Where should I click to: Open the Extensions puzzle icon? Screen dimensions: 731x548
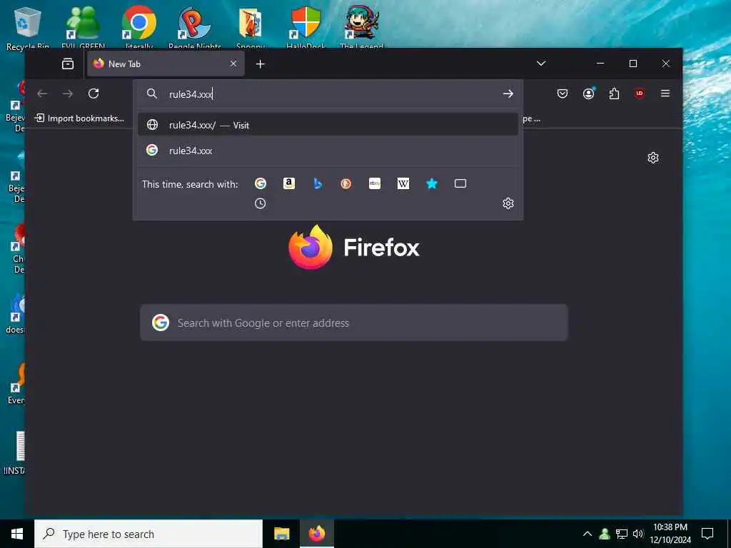click(614, 93)
